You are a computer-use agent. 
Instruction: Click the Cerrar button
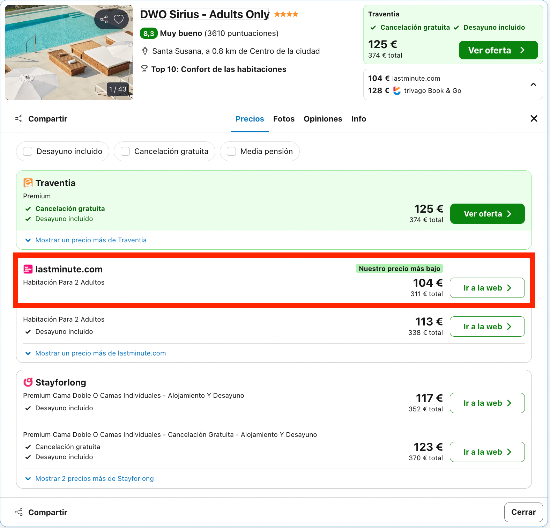pos(523,512)
